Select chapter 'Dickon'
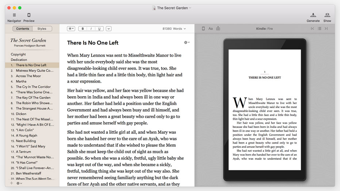Image resolution: width=340 pixels, height=191 pixels. [32, 114]
